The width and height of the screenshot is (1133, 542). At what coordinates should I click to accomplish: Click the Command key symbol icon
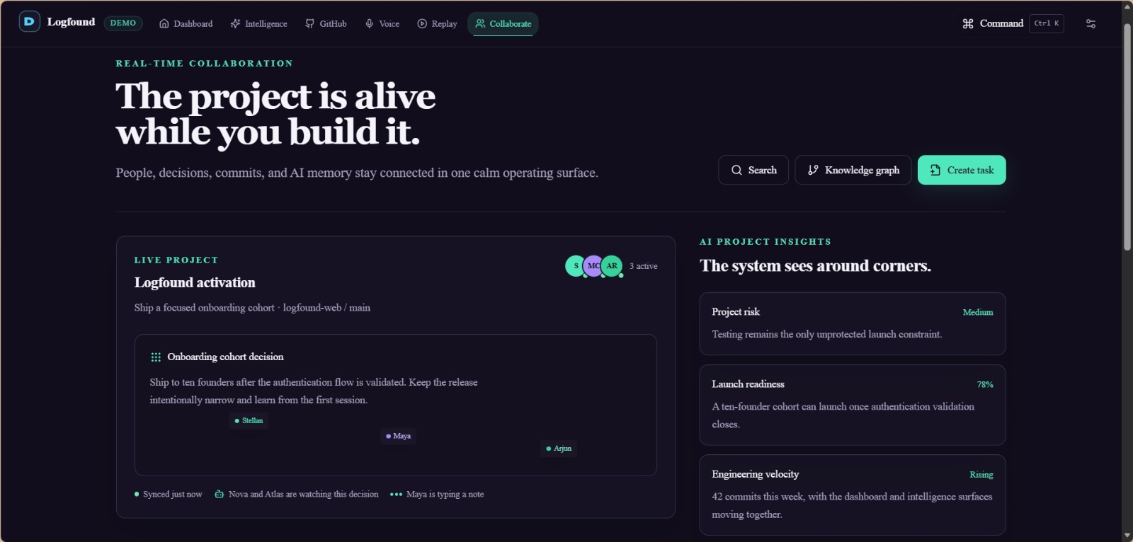[x=968, y=23]
